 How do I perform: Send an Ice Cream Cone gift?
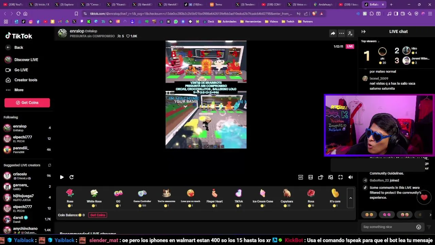263,198
